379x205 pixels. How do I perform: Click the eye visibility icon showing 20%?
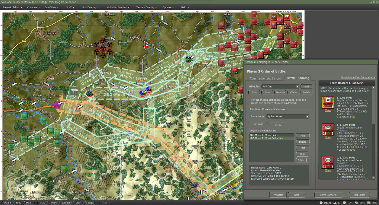[357, 203]
